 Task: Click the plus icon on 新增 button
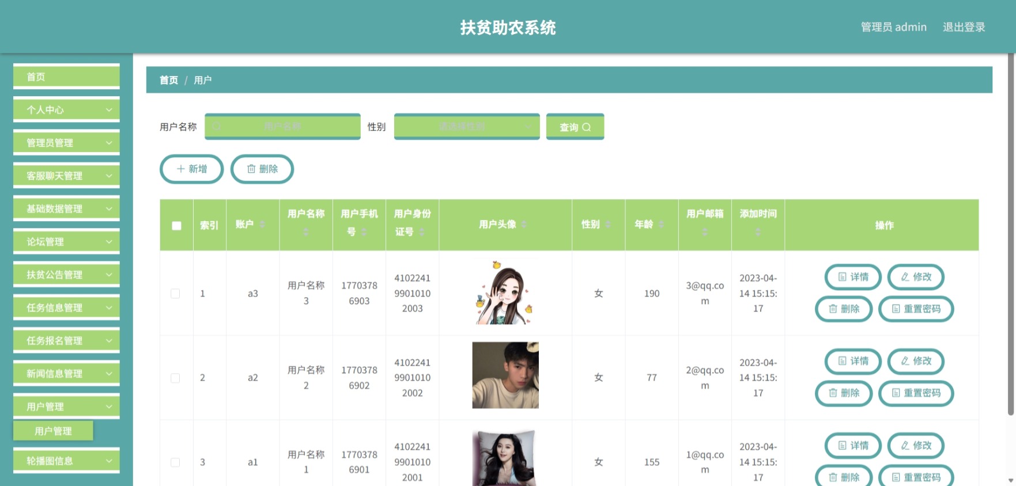[x=181, y=169]
